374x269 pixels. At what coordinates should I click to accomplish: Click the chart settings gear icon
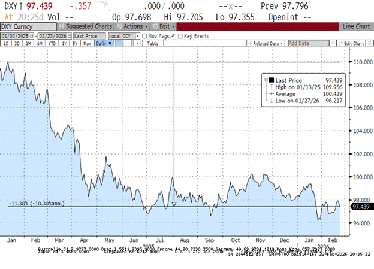coord(368,44)
